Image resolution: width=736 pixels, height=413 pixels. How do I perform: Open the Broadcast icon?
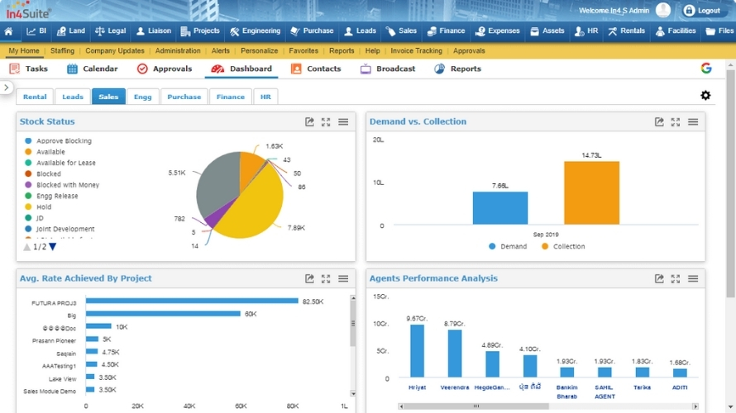pos(366,69)
